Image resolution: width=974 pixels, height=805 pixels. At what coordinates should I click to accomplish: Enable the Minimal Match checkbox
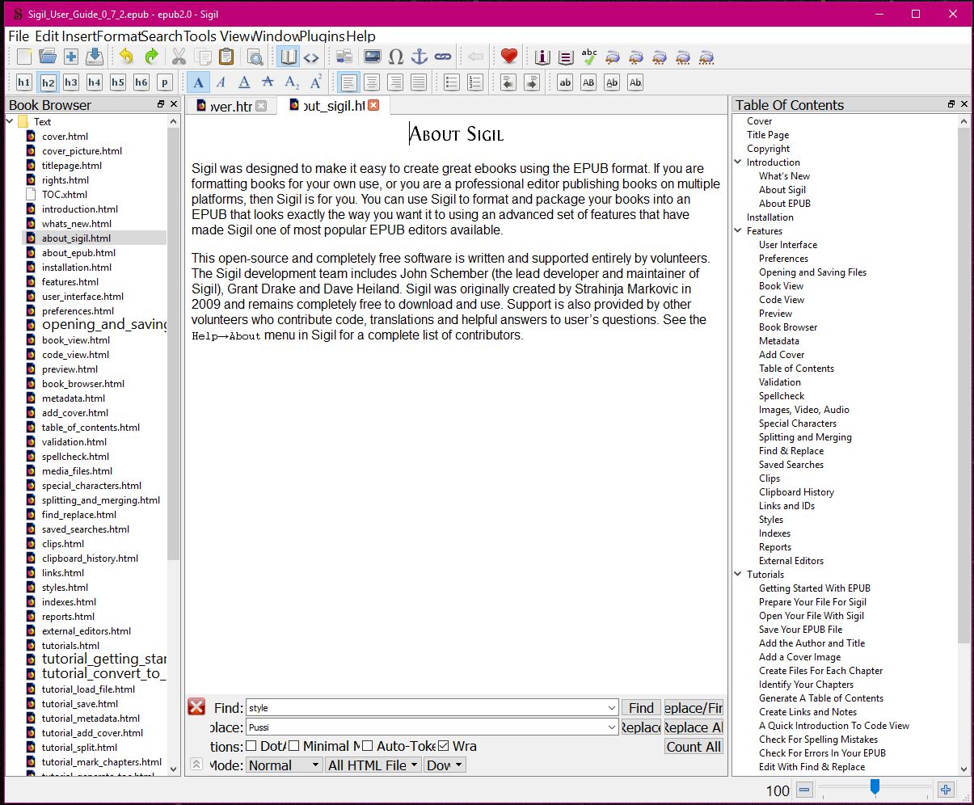pyautogui.click(x=294, y=745)
